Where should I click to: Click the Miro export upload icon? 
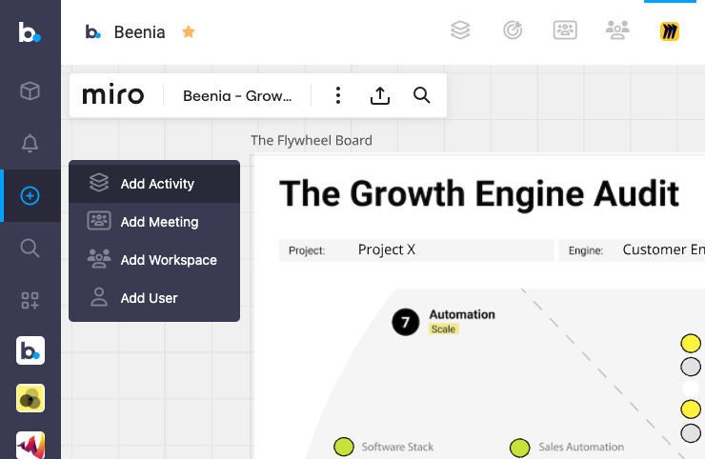(x=379, y=95)
